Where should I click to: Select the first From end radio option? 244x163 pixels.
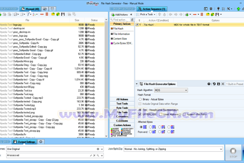150,132
